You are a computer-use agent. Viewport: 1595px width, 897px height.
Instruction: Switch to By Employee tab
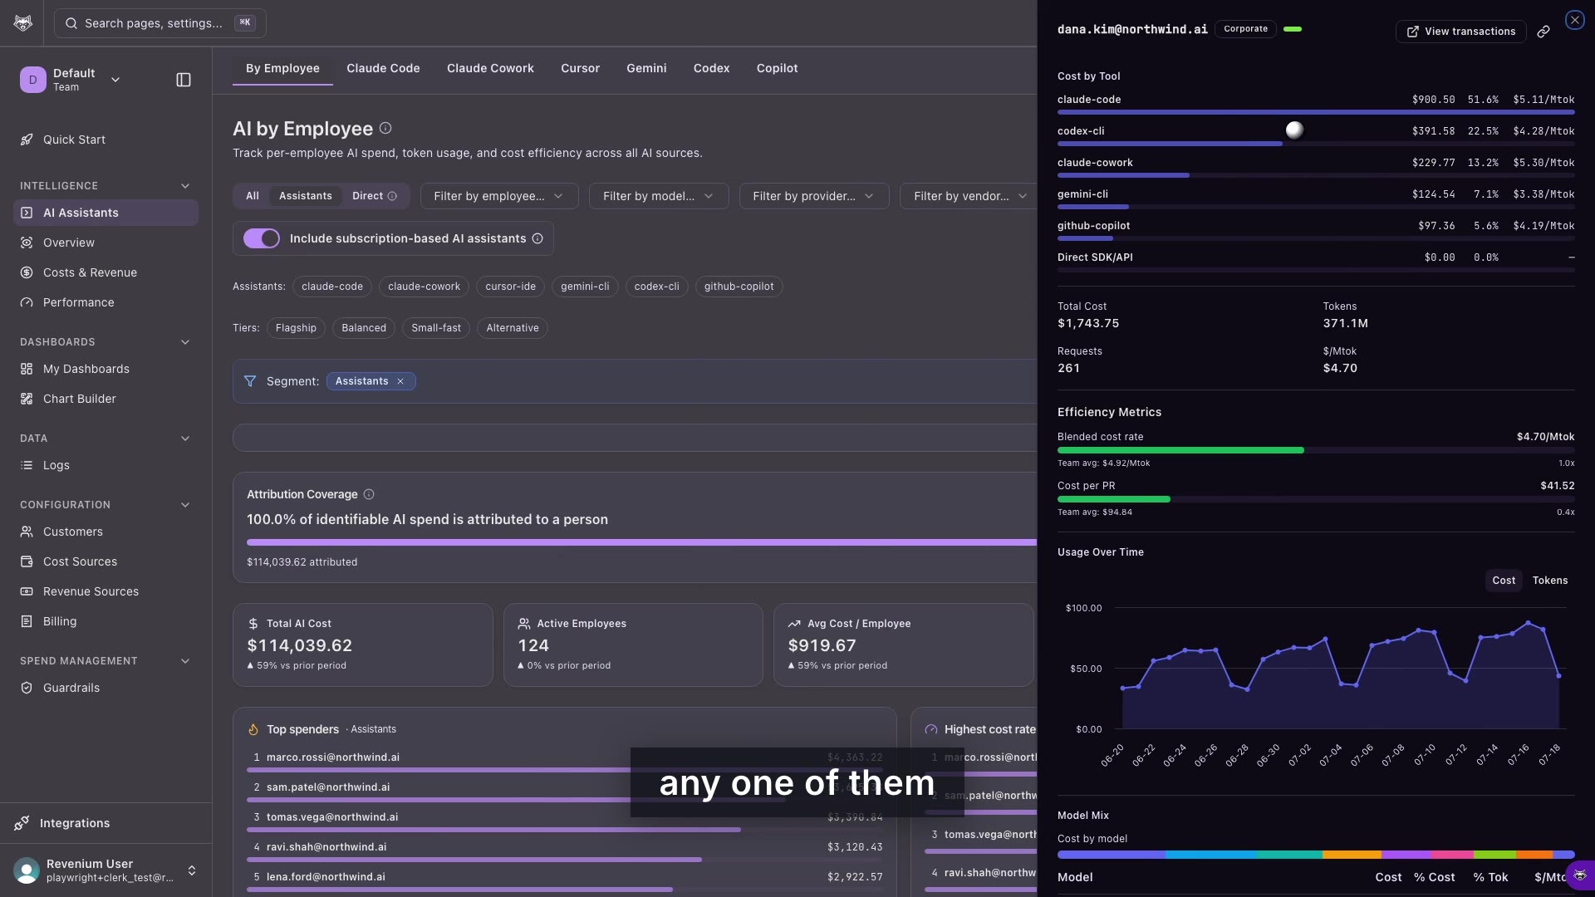pyautogui.click(x=282, y=68)
